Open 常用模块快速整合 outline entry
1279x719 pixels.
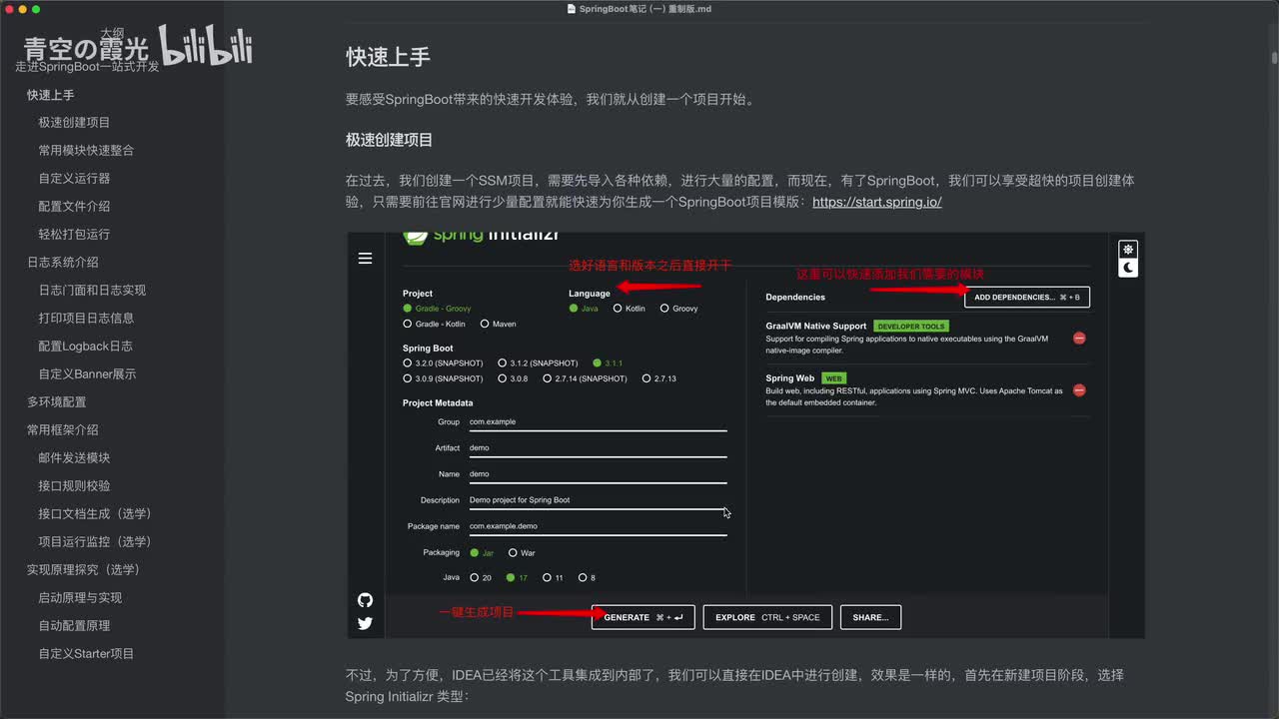86,151
